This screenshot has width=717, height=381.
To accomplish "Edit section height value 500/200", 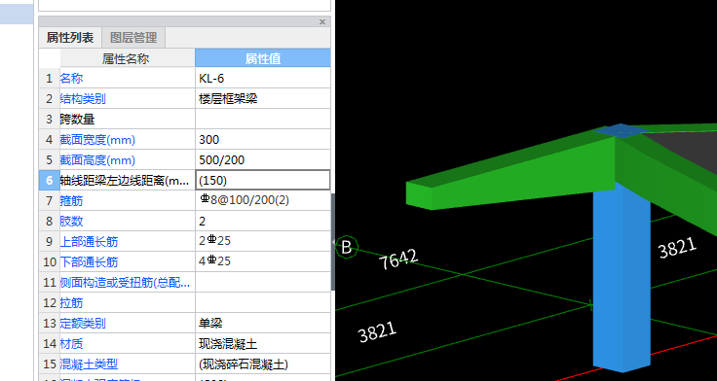I will [x=262, y=160].
